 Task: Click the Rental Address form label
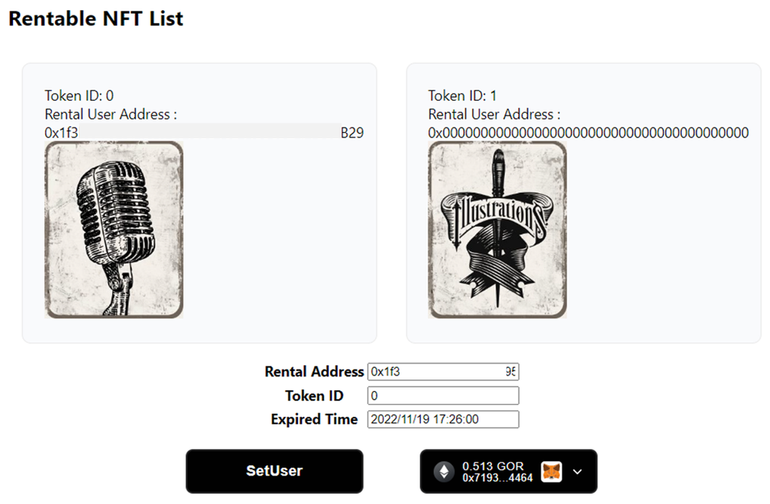(x=314, y=372)
